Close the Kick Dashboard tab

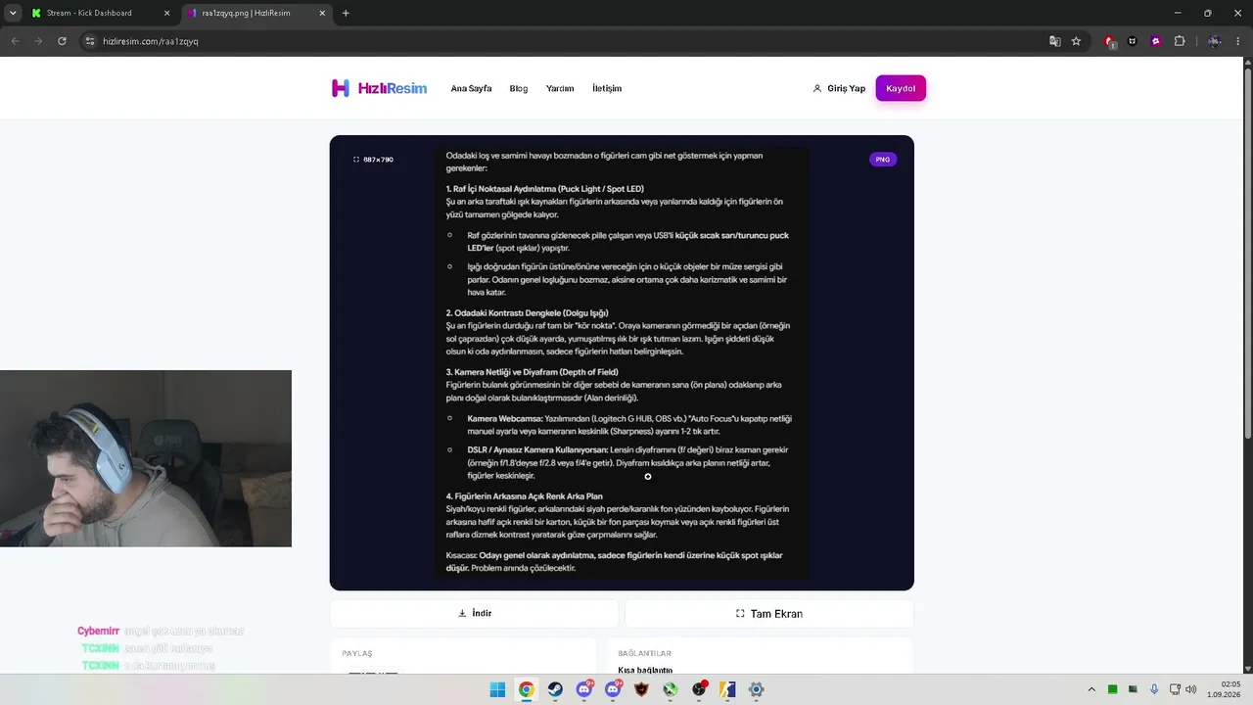pos(166,13)
